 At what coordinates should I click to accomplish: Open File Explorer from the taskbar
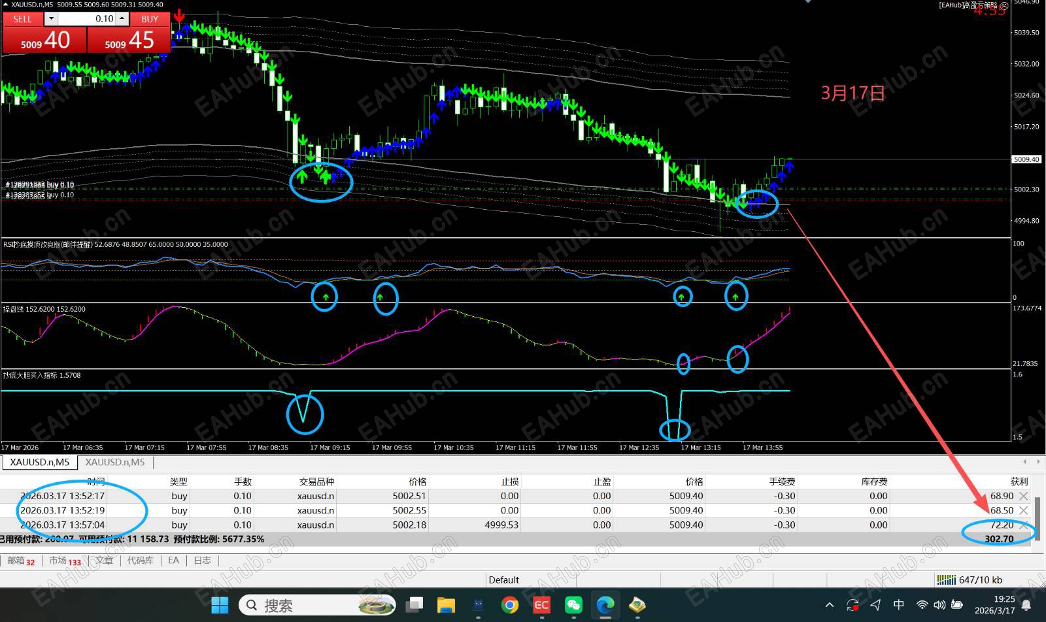tap(446, 606)
